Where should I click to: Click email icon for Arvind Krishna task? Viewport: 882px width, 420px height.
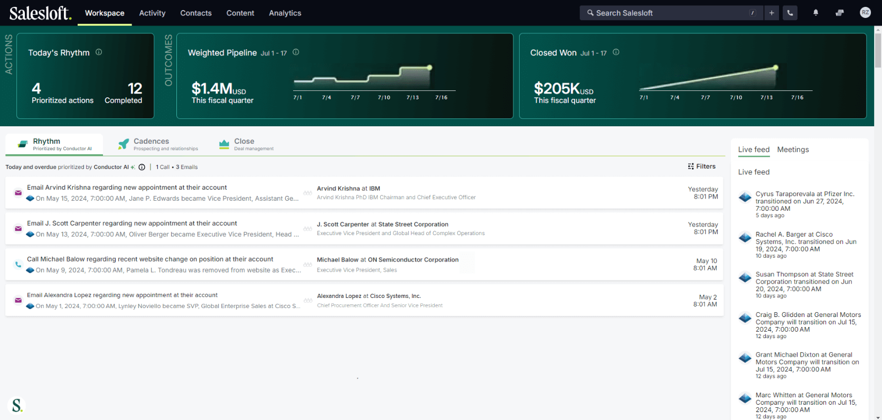(x=18, y=193)
